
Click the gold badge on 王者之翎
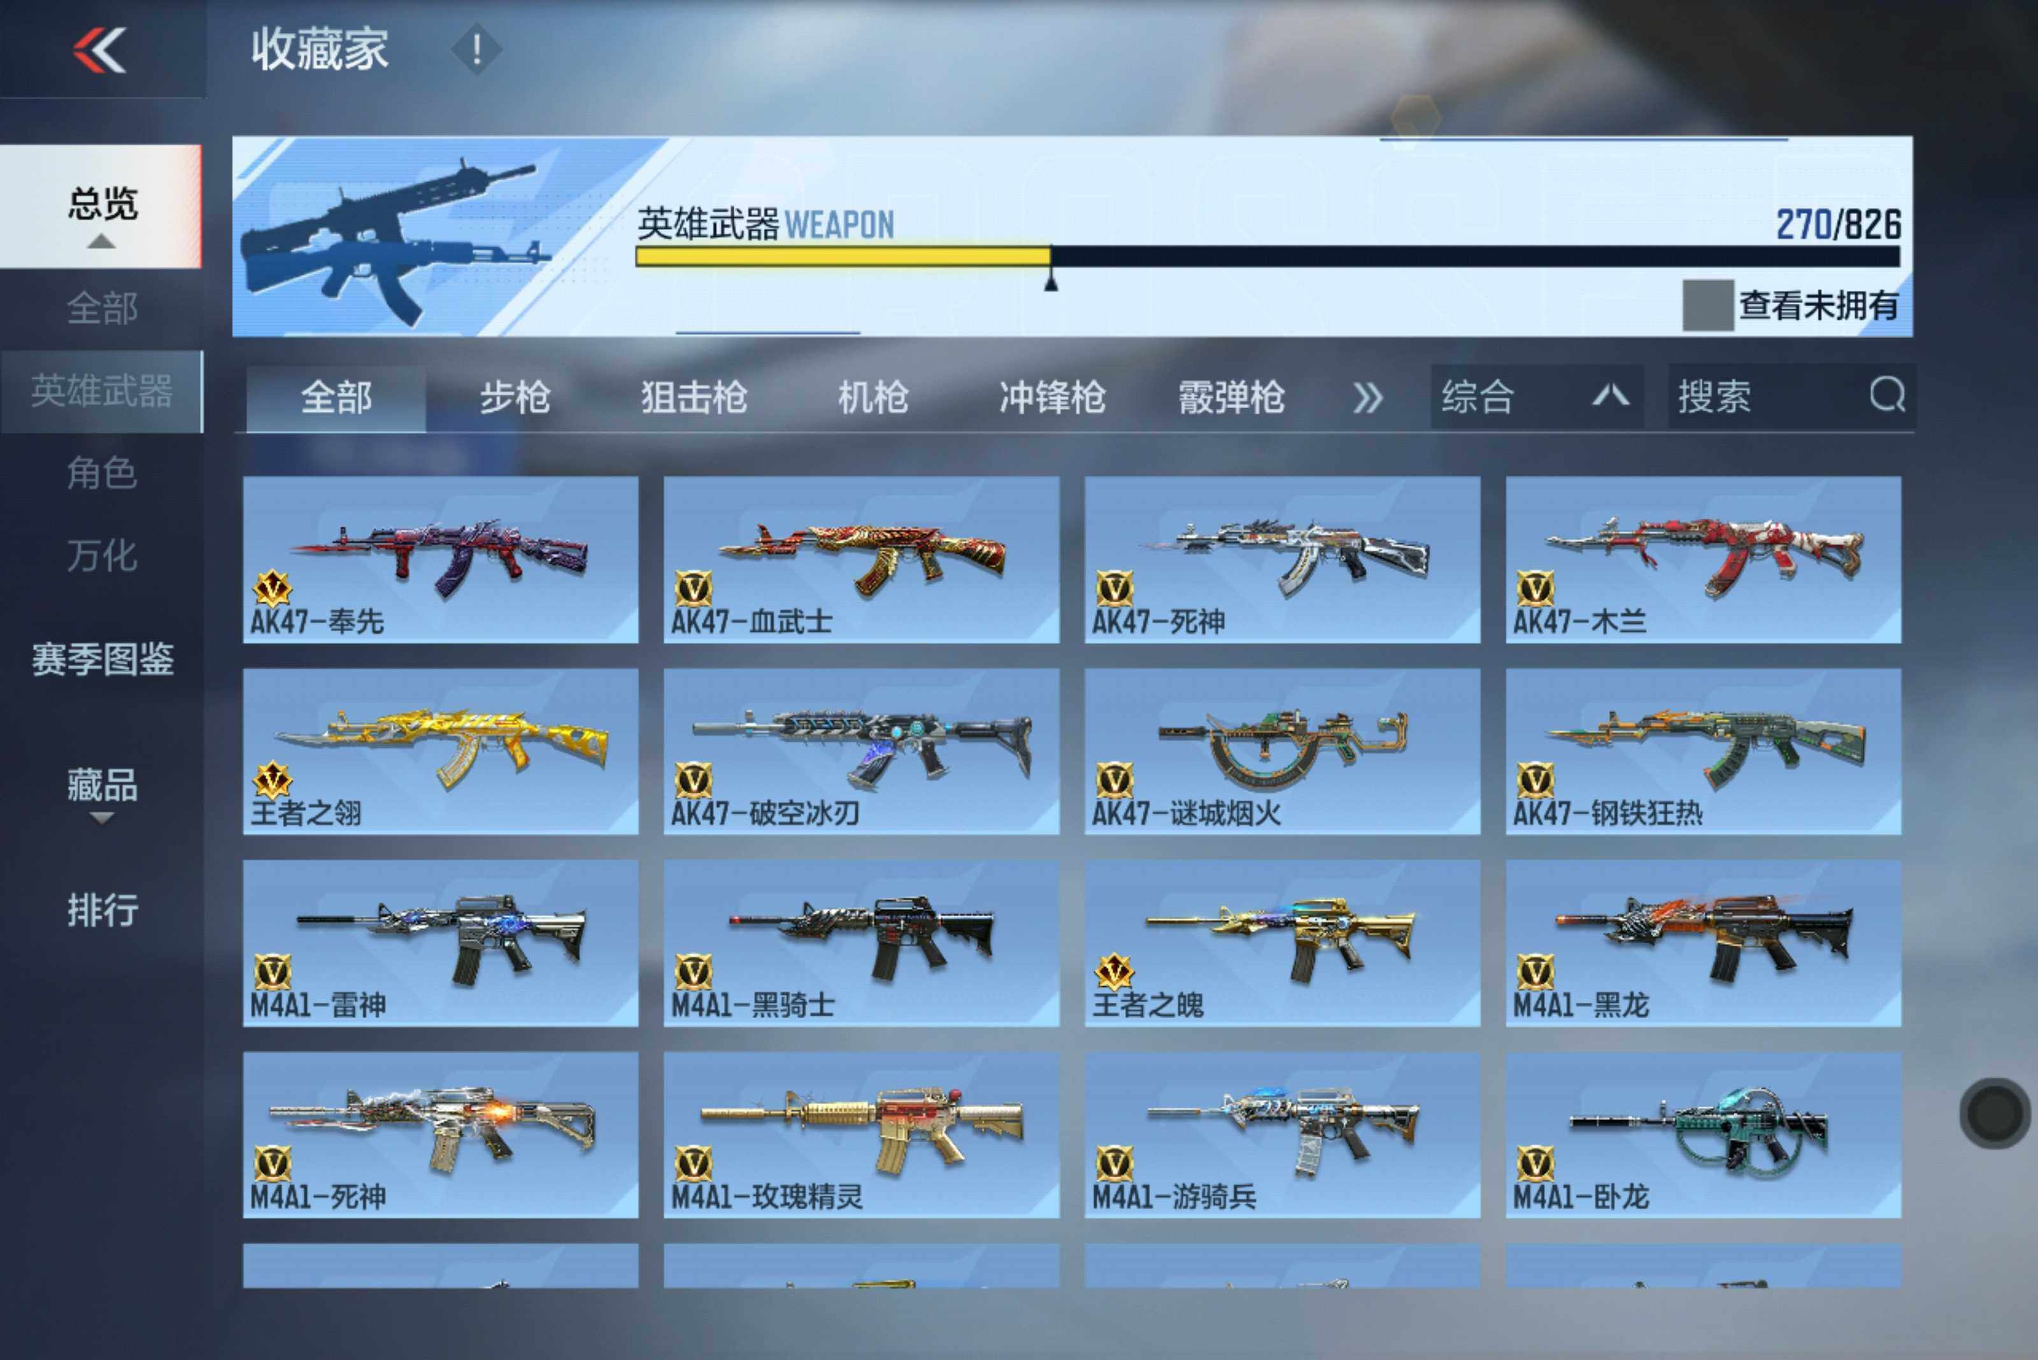pos(271,780)
